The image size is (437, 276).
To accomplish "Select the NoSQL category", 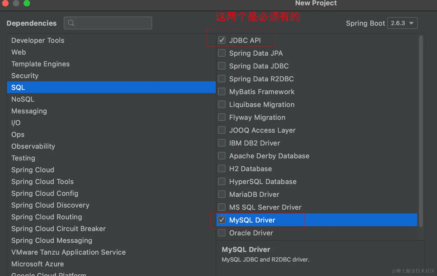I will click(x=23, y=99).
